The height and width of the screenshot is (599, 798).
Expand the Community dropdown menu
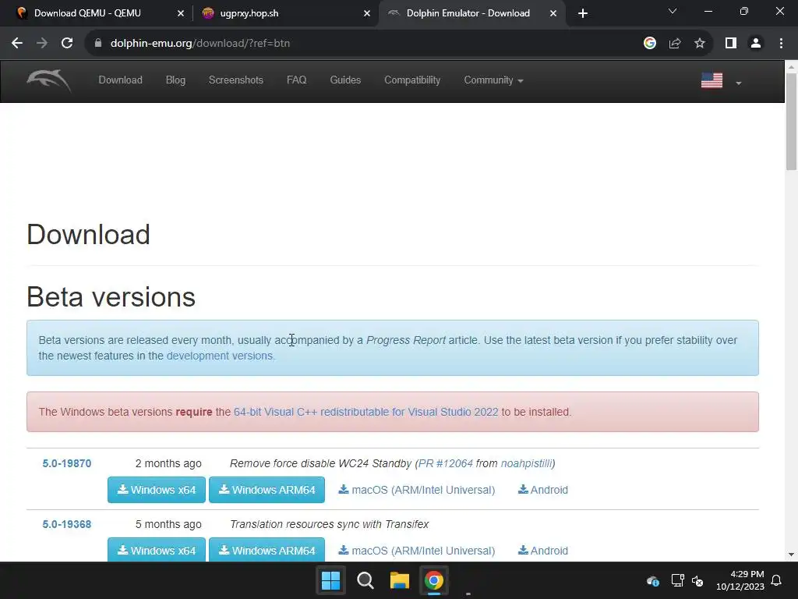click(x=493, y=80)
